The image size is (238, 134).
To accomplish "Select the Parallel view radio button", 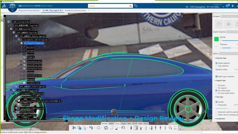I will (x=216, y=102).
